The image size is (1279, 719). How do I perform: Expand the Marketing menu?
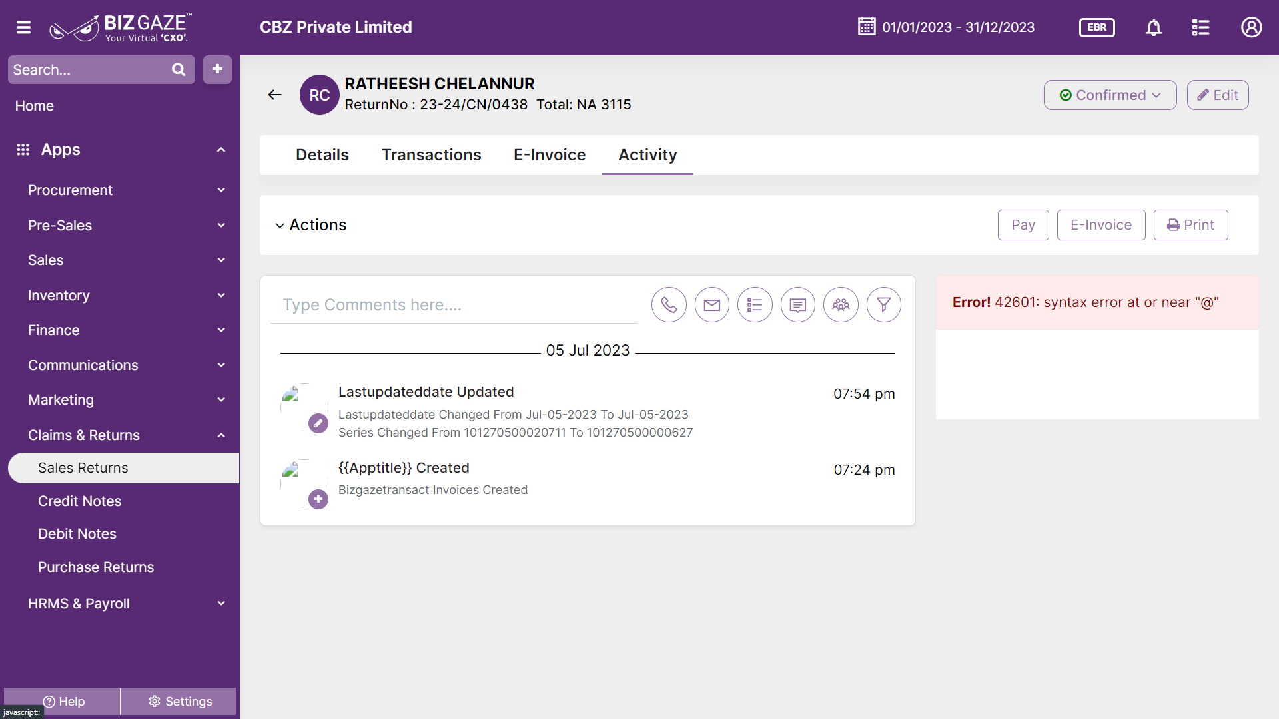click(x=221, y=400)
